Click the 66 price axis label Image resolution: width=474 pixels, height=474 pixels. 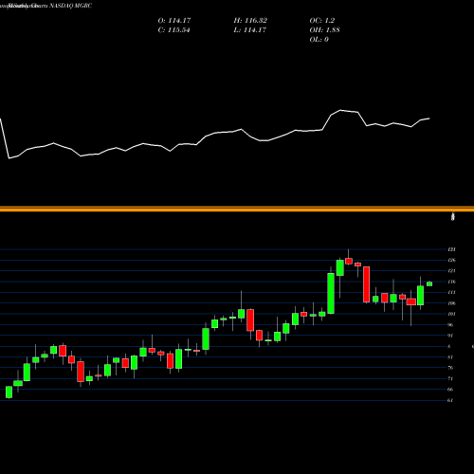(x=450, y=390)
